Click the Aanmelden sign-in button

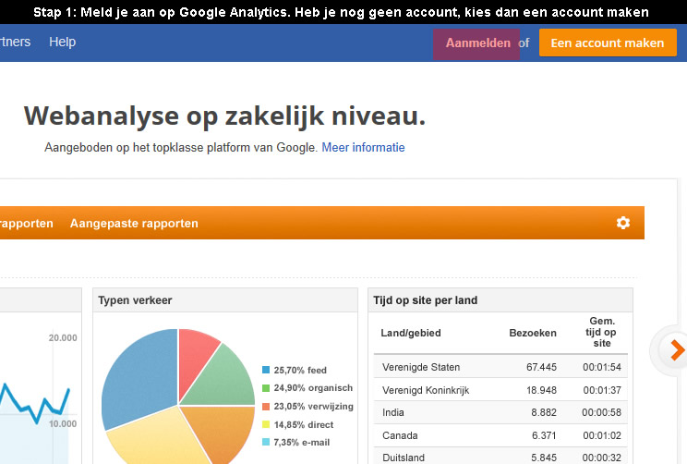tap(478, 43)
